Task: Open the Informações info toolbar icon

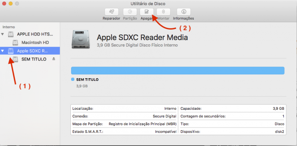Action: click(x=184, y=12)
